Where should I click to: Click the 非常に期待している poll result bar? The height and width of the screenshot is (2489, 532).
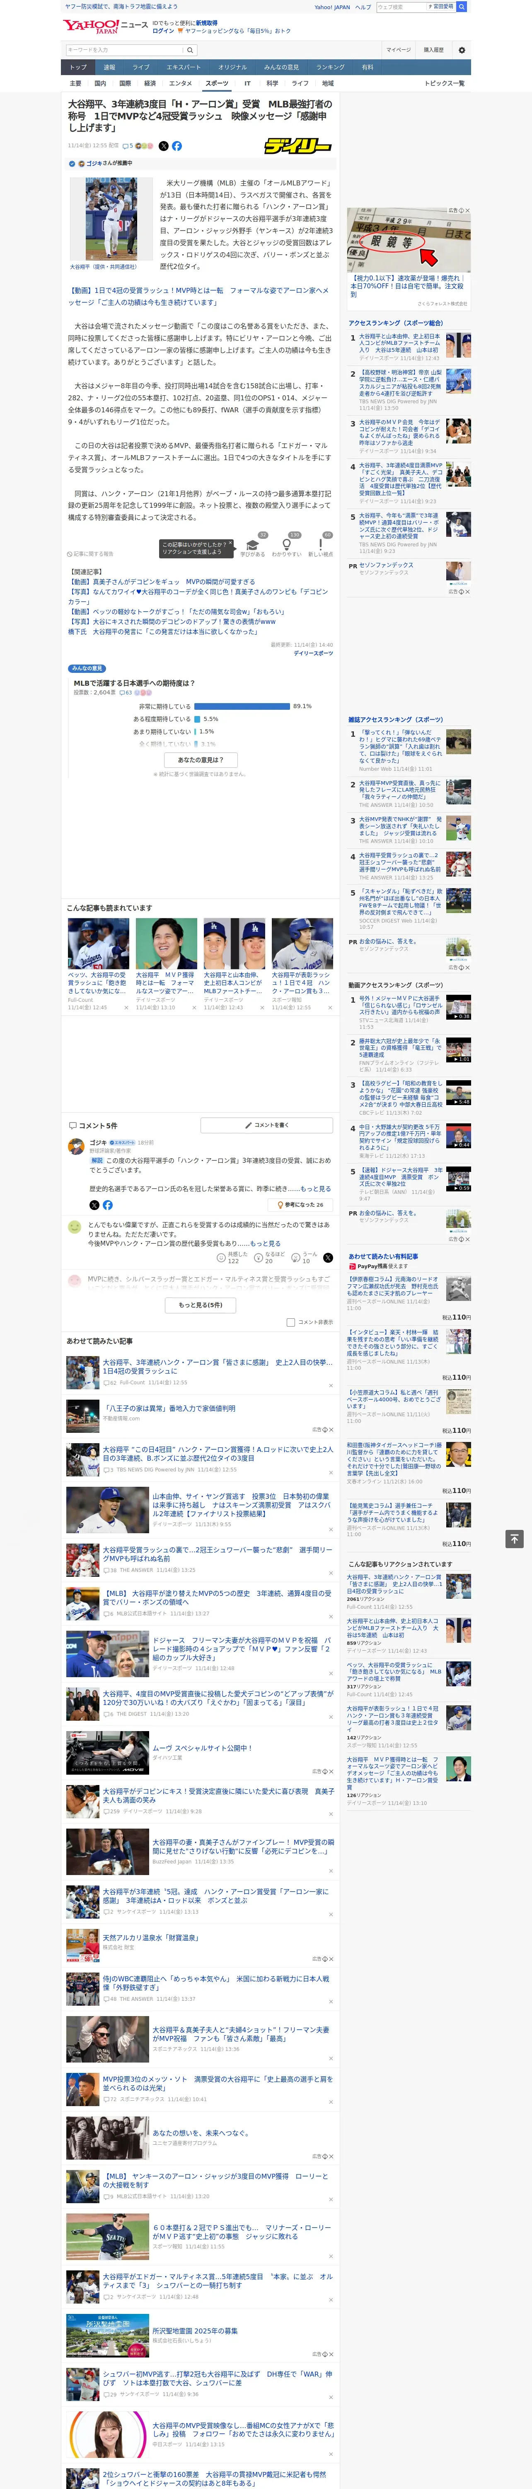click(242, 706)
